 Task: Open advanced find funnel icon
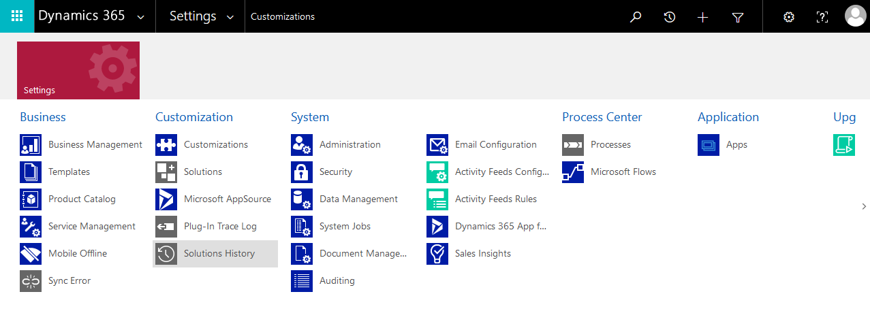tap(737, 17)
